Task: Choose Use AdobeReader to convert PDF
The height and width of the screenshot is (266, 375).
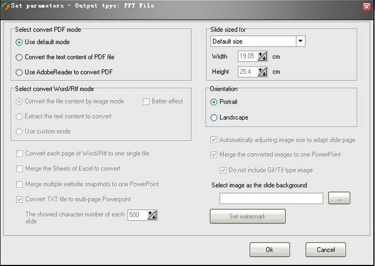Action: click(19, 72)
